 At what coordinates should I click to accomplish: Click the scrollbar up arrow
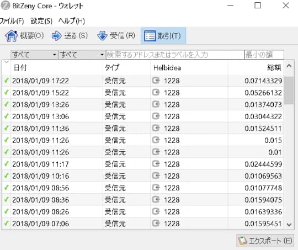coord(289,66)
